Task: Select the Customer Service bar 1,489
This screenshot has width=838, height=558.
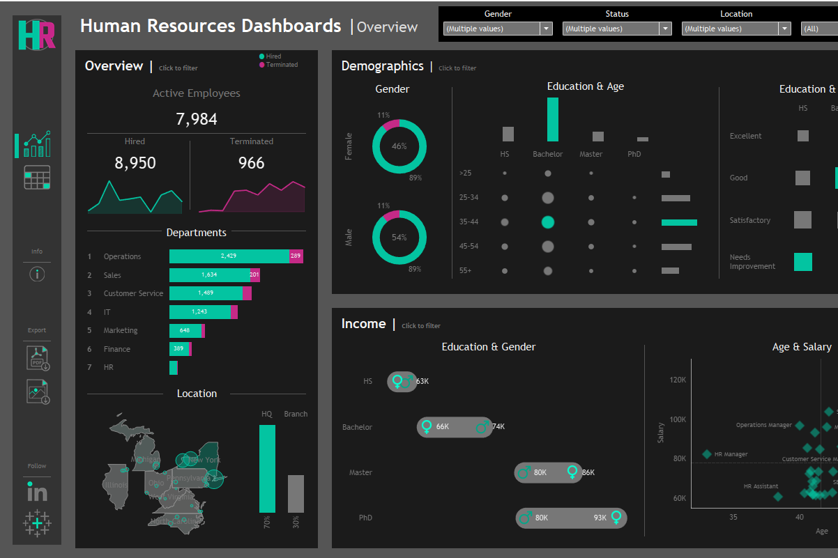Action: (206, 293)
